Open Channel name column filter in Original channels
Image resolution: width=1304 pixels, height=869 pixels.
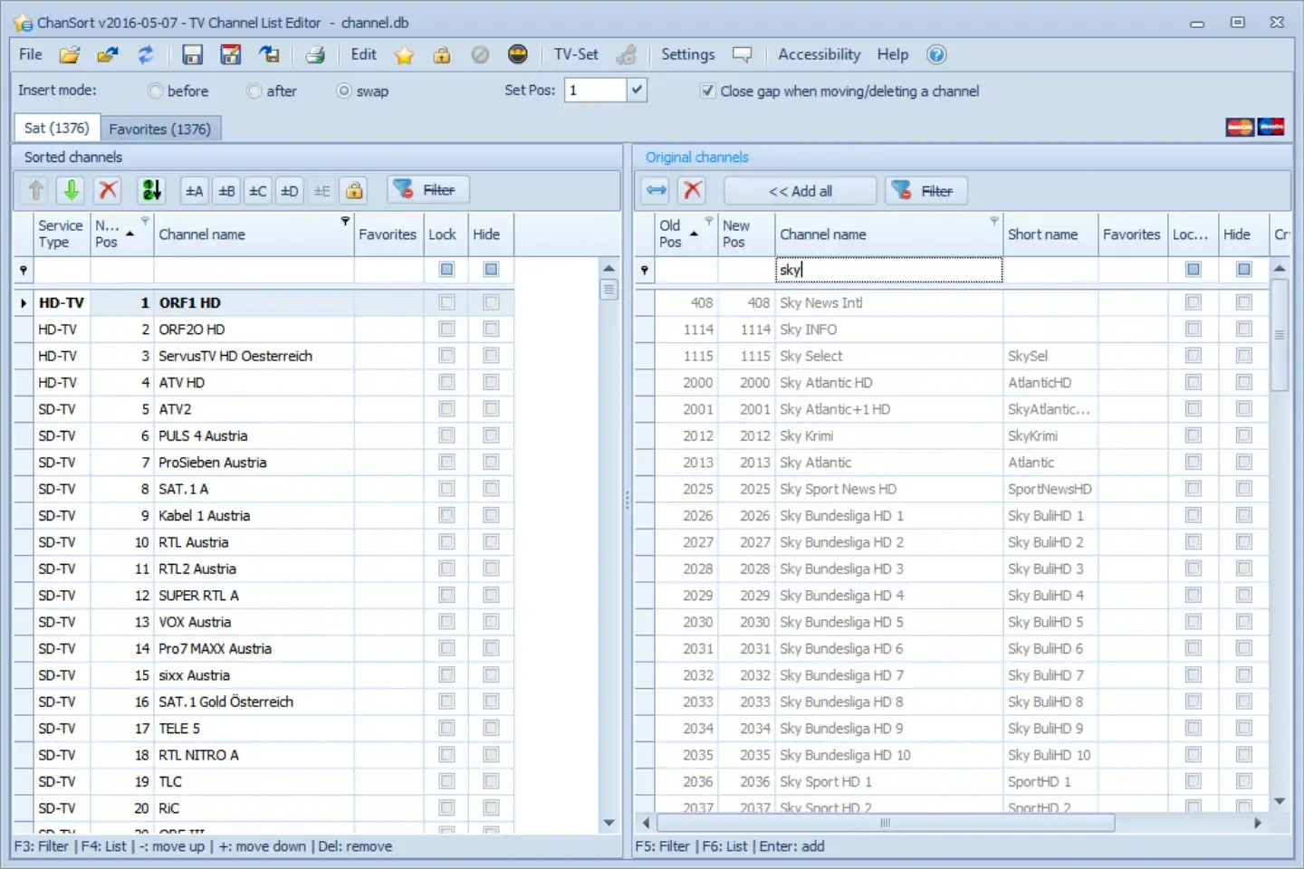[x=994, y=221]
